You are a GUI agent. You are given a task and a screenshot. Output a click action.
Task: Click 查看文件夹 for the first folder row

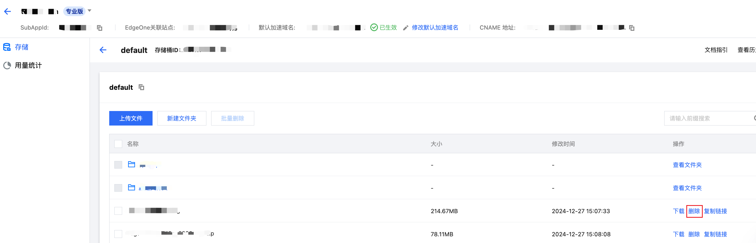coord(687,165)
